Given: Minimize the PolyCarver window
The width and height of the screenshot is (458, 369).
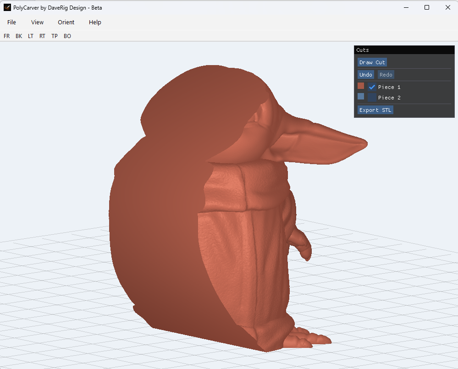Looking at the screenshot, I should tap(406, 8).
